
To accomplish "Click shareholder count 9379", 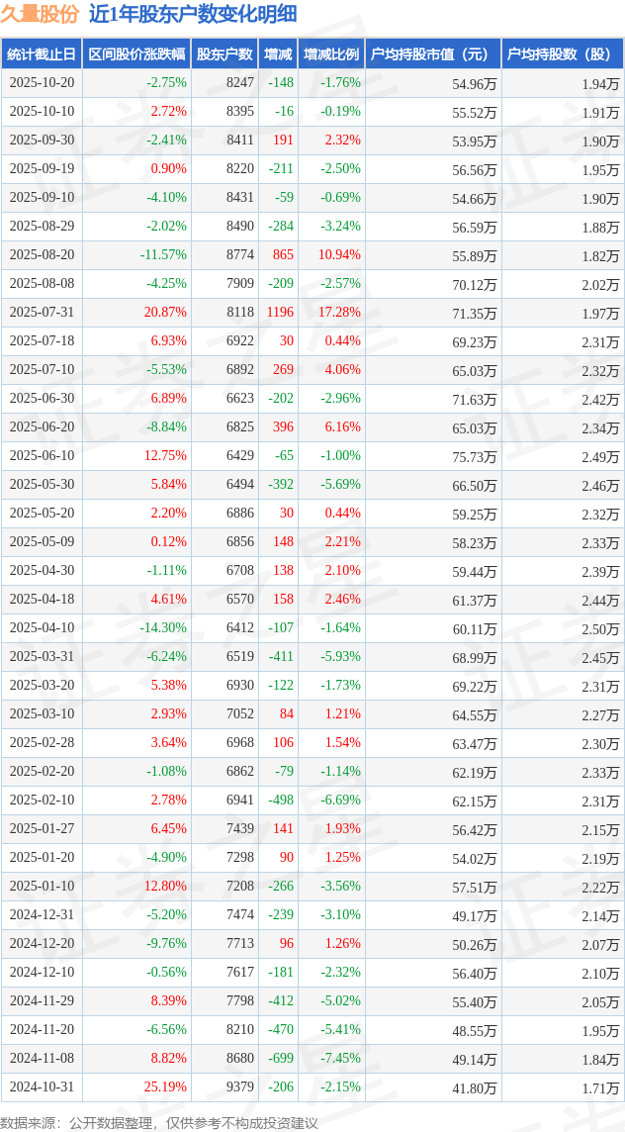I will (x=239, y=1087).
